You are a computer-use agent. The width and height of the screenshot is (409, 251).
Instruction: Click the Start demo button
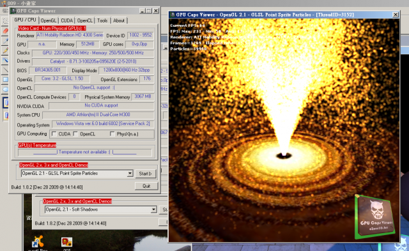tap(146, 174)
